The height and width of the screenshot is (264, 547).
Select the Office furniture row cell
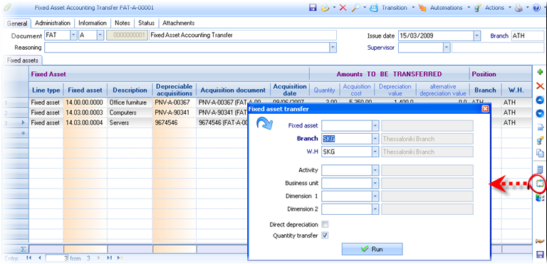coord(130,102)
